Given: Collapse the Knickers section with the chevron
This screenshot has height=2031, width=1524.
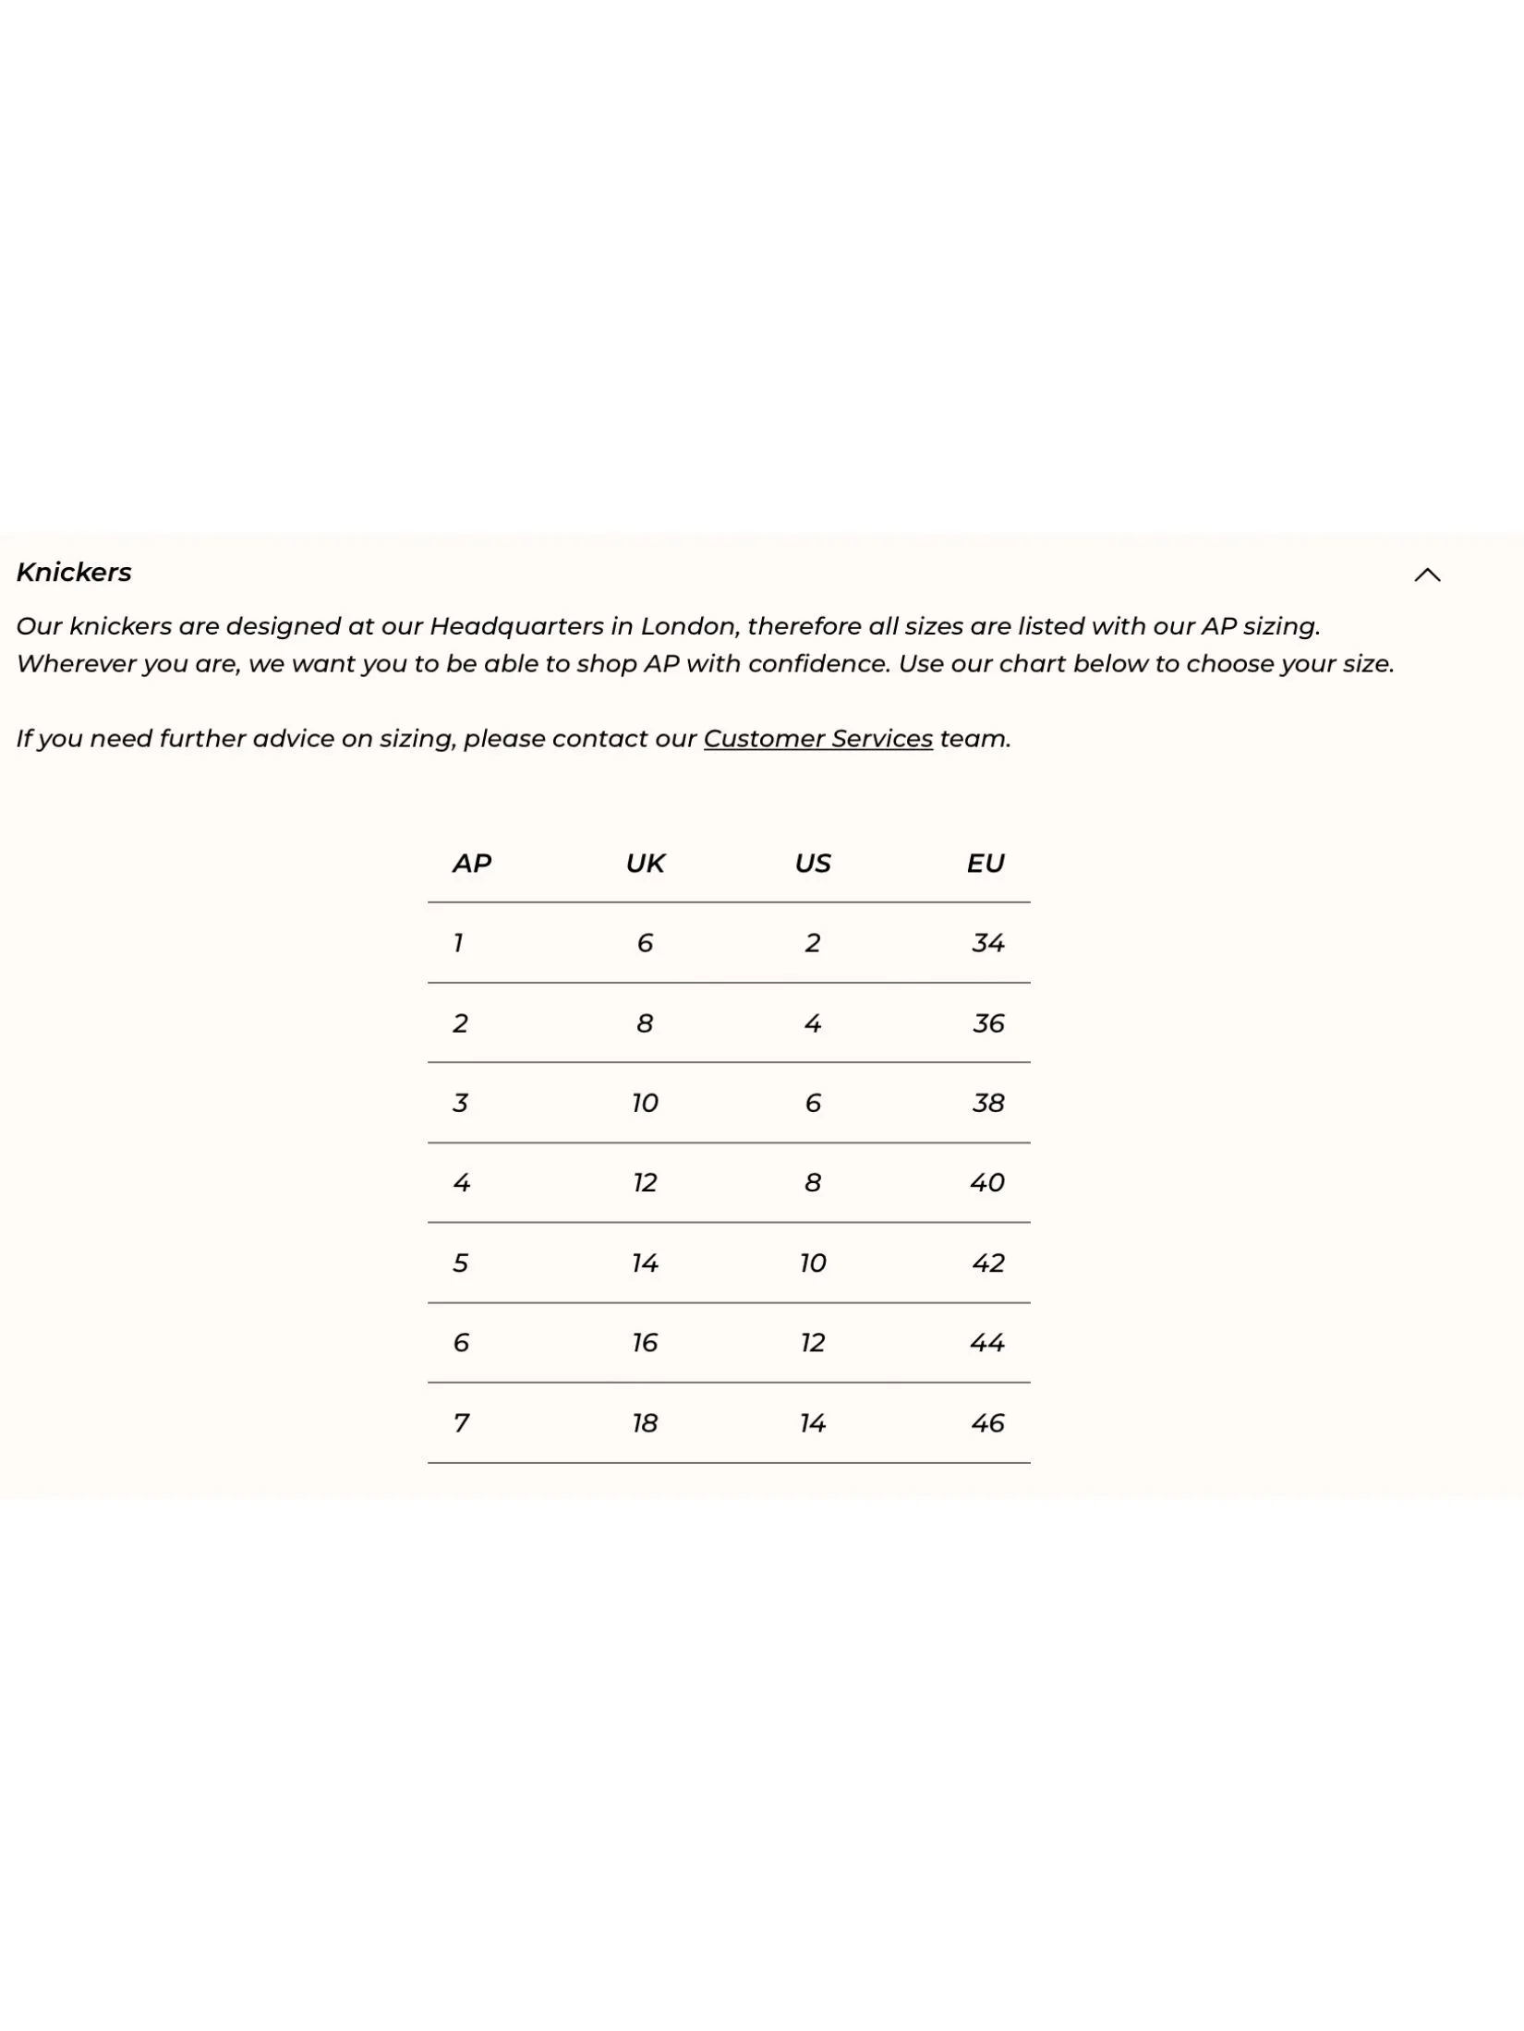Looking at the screenshot, I should tap(1427, 574).
